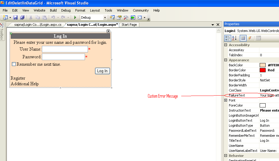
Task: Save the current file with the floppy icon
Action: pyautogui.click(x=15, y=17)
